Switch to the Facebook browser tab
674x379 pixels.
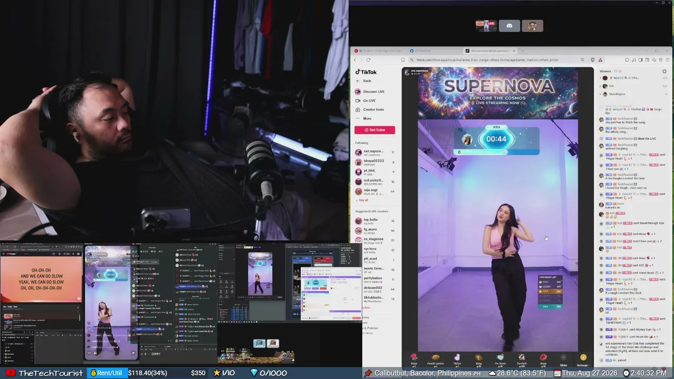click(434, 51)
